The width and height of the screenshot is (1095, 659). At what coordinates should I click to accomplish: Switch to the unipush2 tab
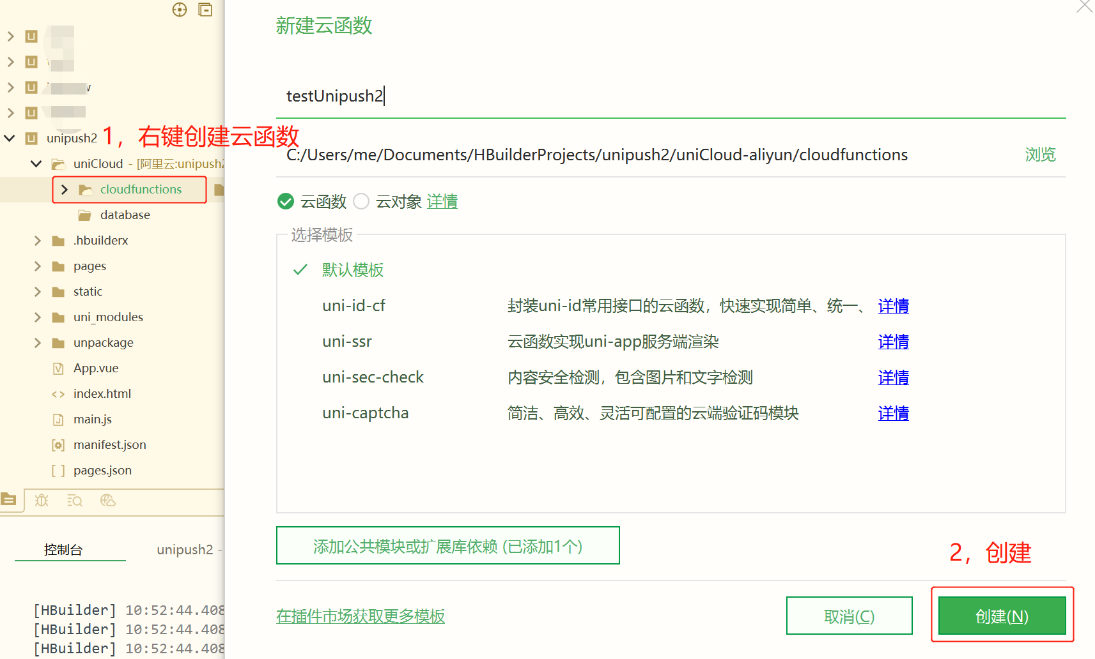tap(185, 549)
